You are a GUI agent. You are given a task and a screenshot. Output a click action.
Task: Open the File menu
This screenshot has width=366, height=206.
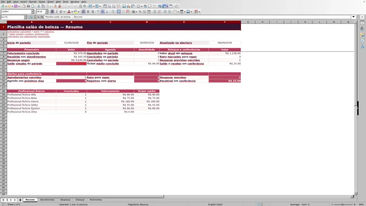(3, 2)
